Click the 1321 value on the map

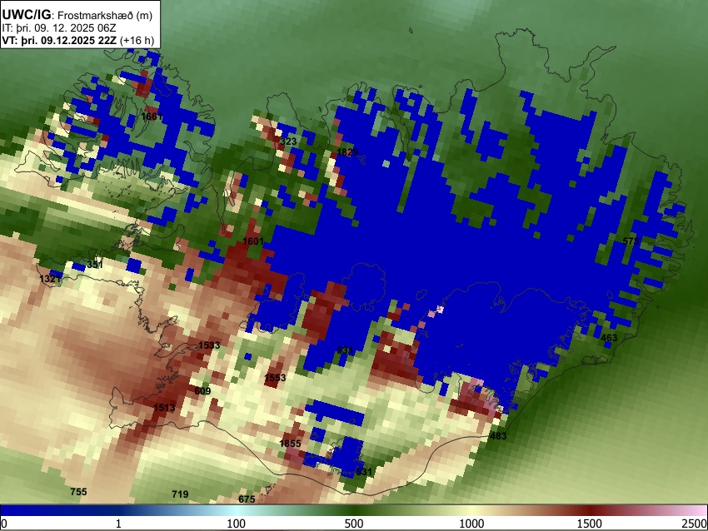click(50, 278)
